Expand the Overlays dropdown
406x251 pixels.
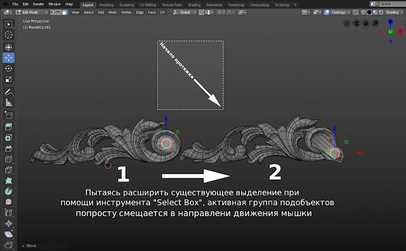pyautogui.click(x=340, y=12)
